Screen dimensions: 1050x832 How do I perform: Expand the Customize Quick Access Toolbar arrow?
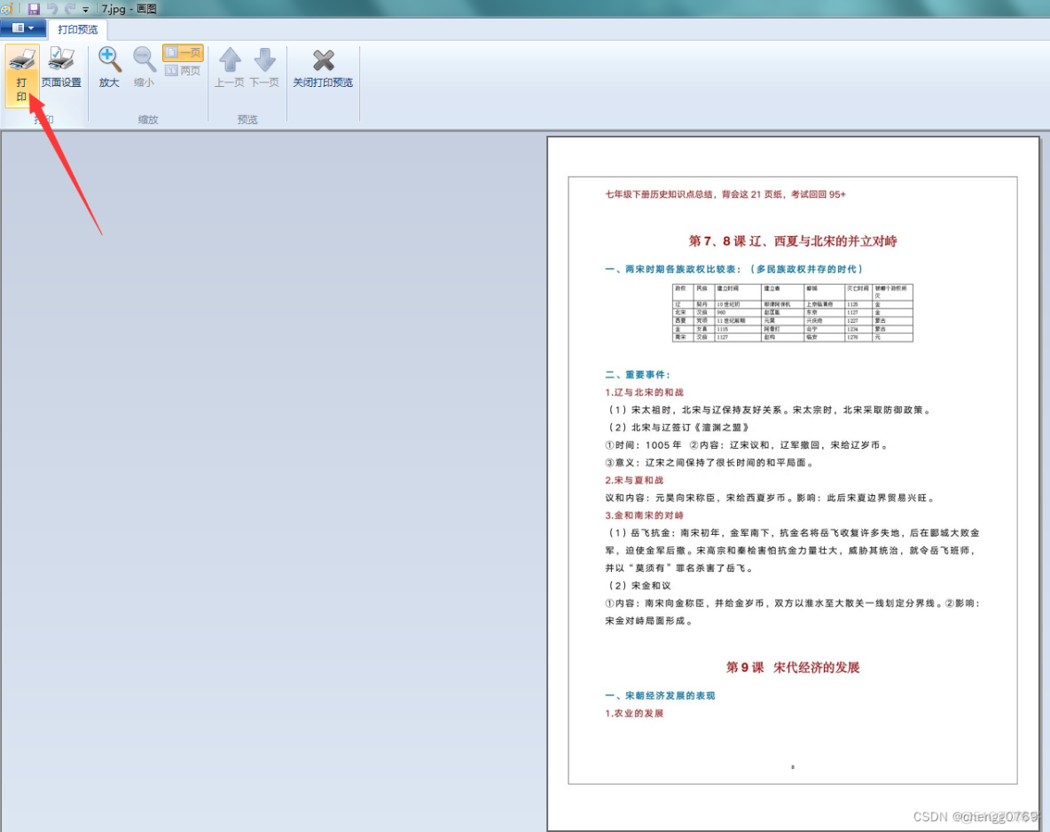[86, 10]
